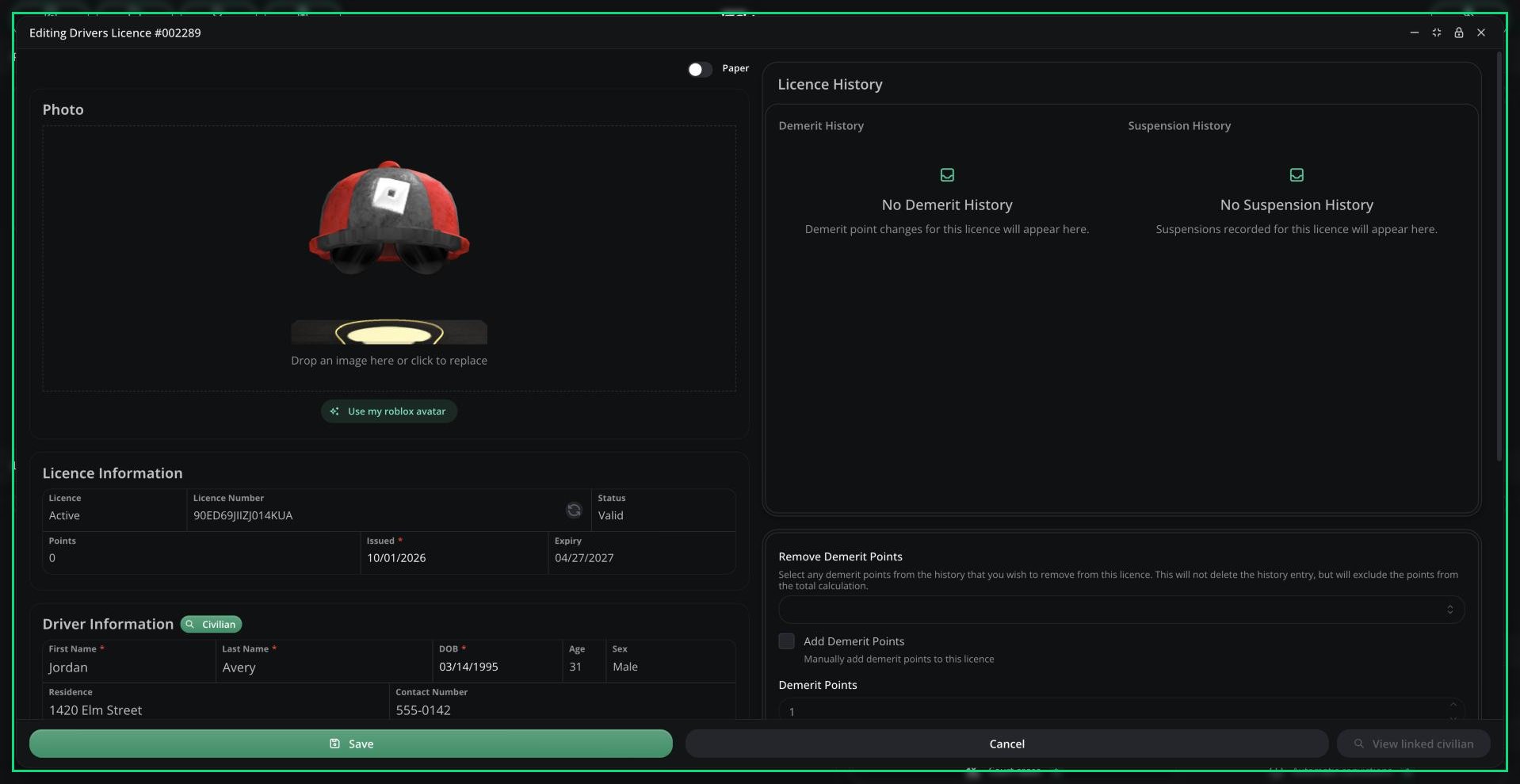Click the Expiry date 04/27/2027

pos(642,553)
